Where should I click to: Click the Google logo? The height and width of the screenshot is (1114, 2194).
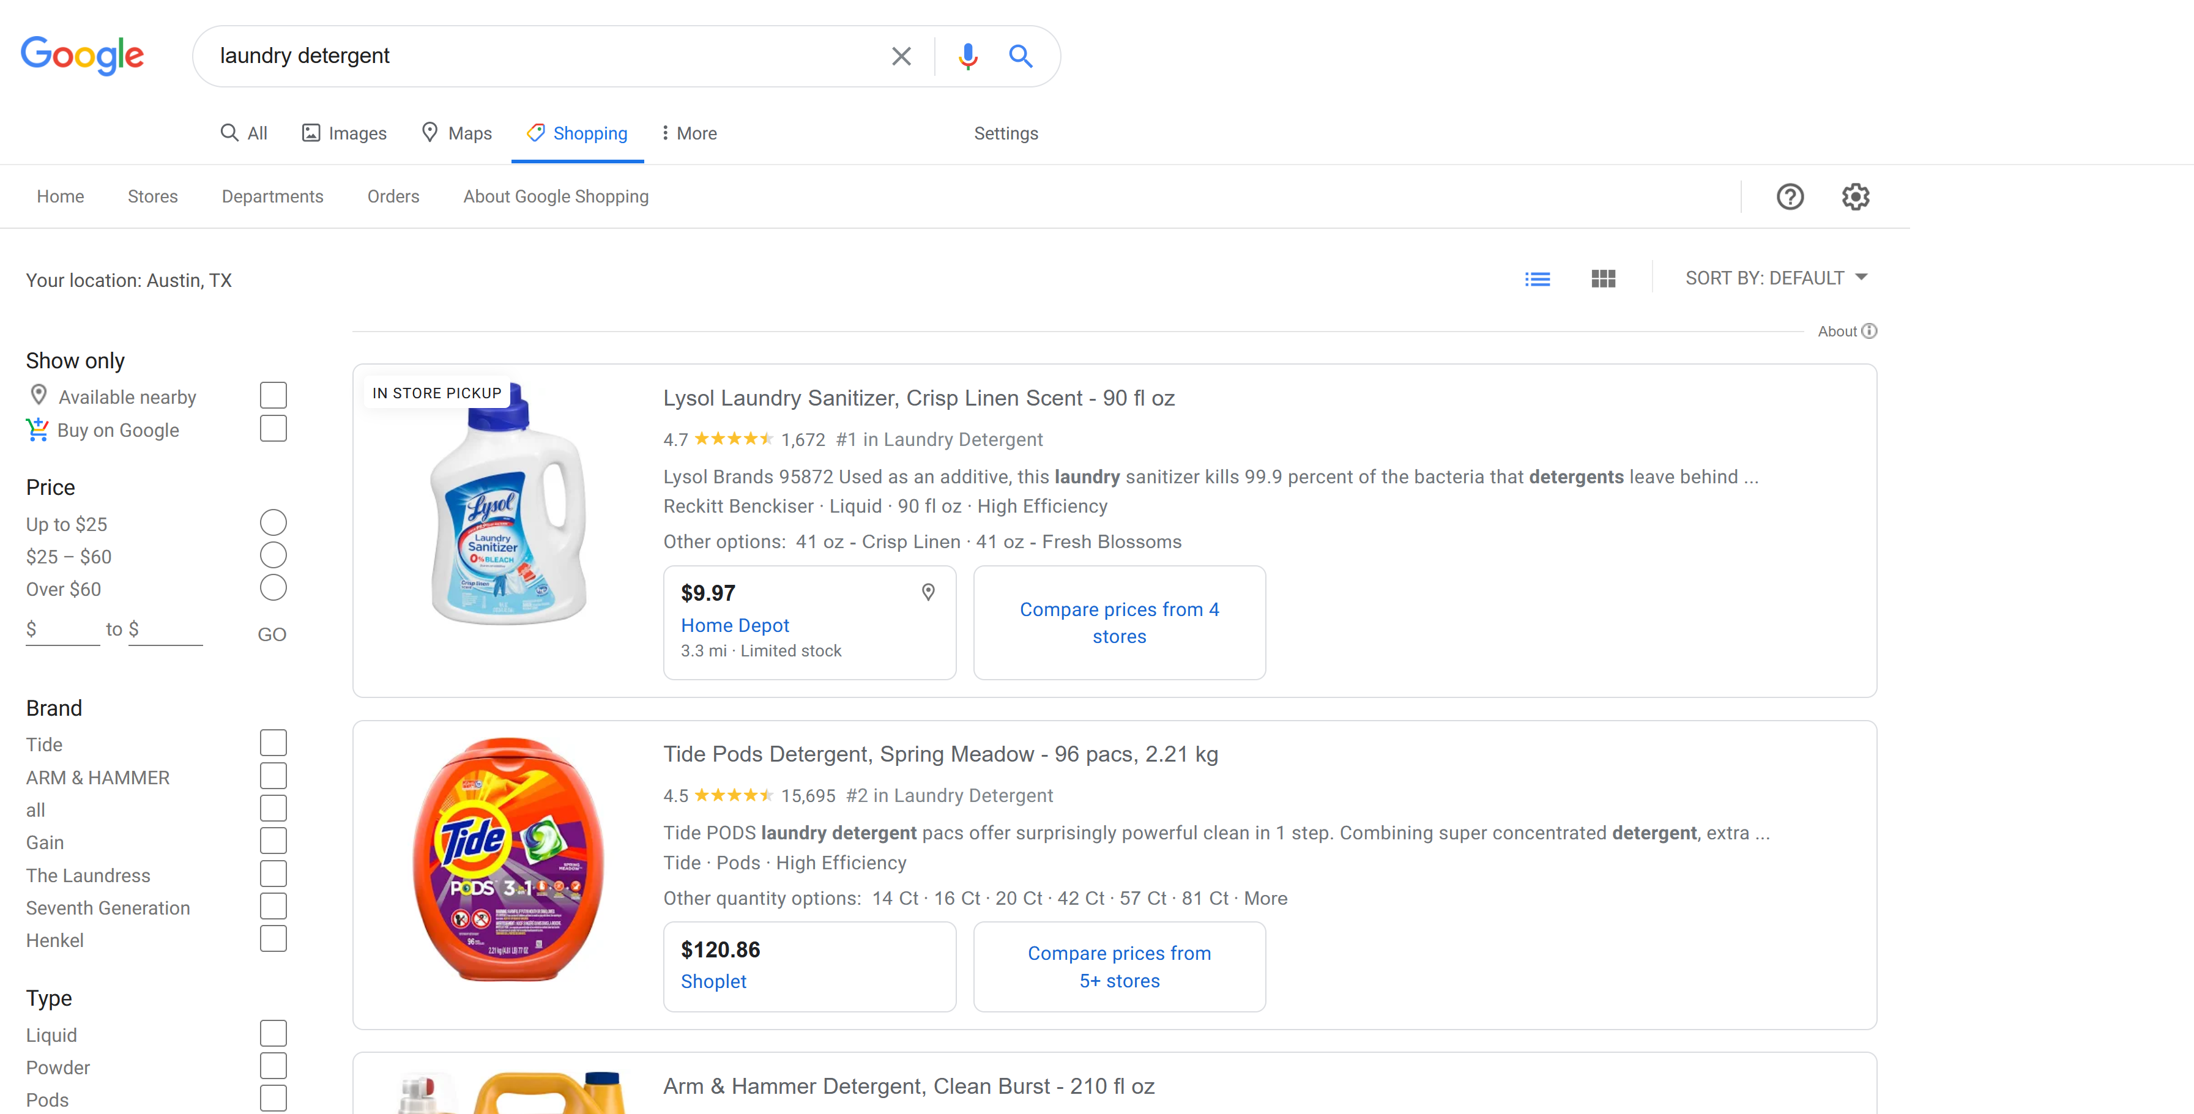83,56
